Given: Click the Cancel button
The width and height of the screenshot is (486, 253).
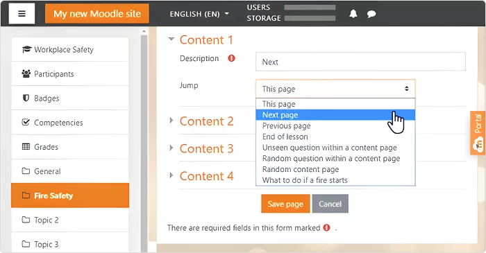Looking at the screenshot, I should 330,204.
